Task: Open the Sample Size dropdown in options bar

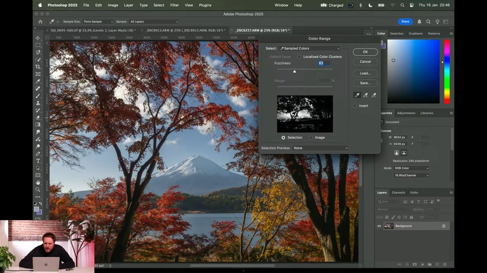Action: (98, 22)
